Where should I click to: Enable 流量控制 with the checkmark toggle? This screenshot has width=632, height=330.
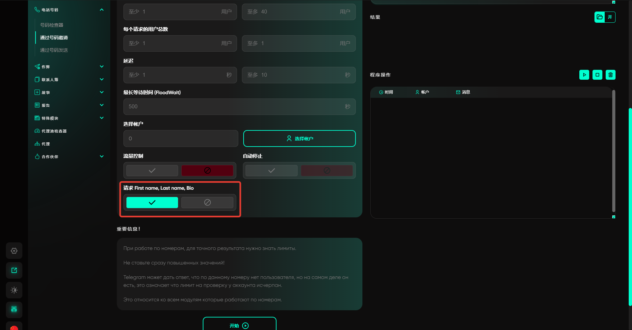pos(152,171)
